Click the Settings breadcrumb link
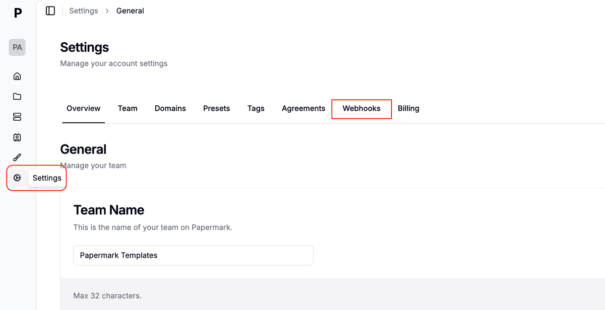 83,10
